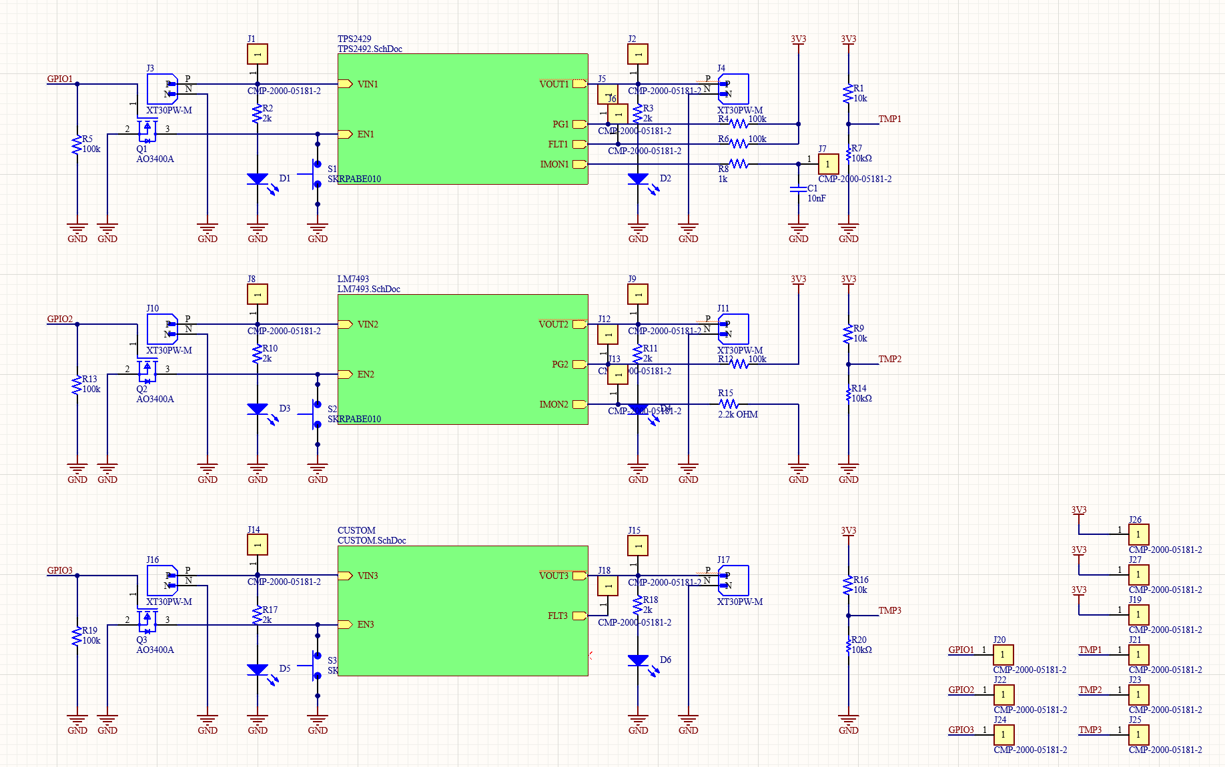Screen dimensions: 1225x767
Task: Click the TMP3 net label by R16
Action: point(890,610)
